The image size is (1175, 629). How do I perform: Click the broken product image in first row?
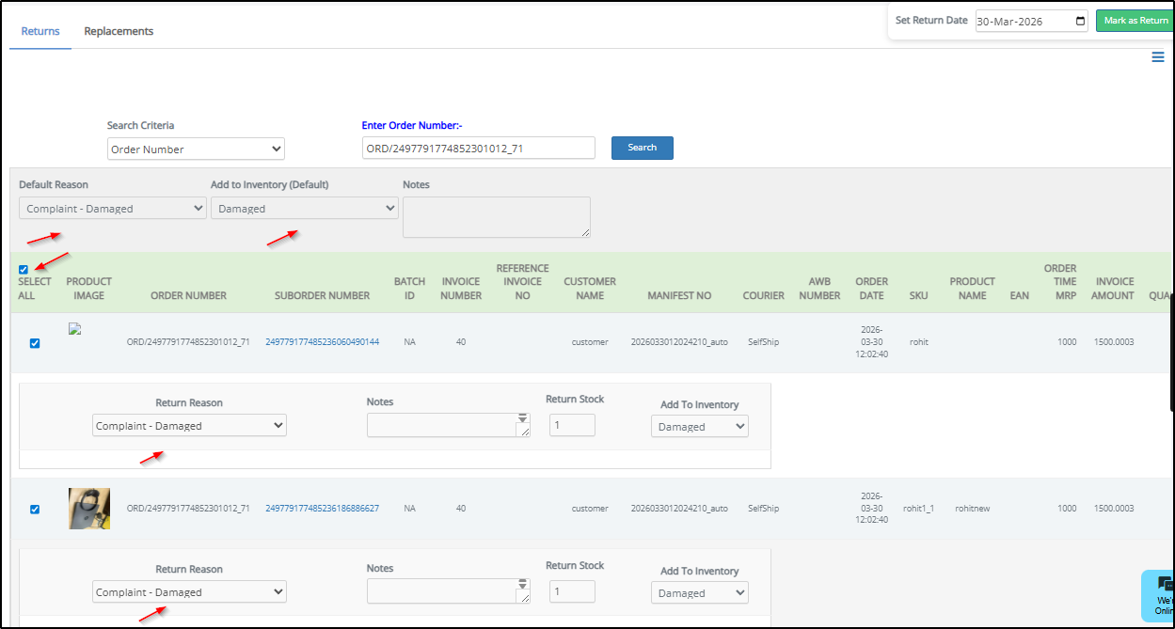[x=74, y=329]
